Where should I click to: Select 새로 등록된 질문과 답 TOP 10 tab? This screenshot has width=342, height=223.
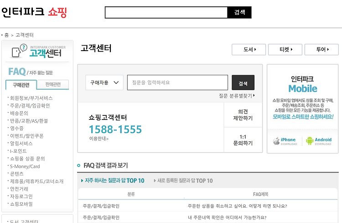(183, 181)
